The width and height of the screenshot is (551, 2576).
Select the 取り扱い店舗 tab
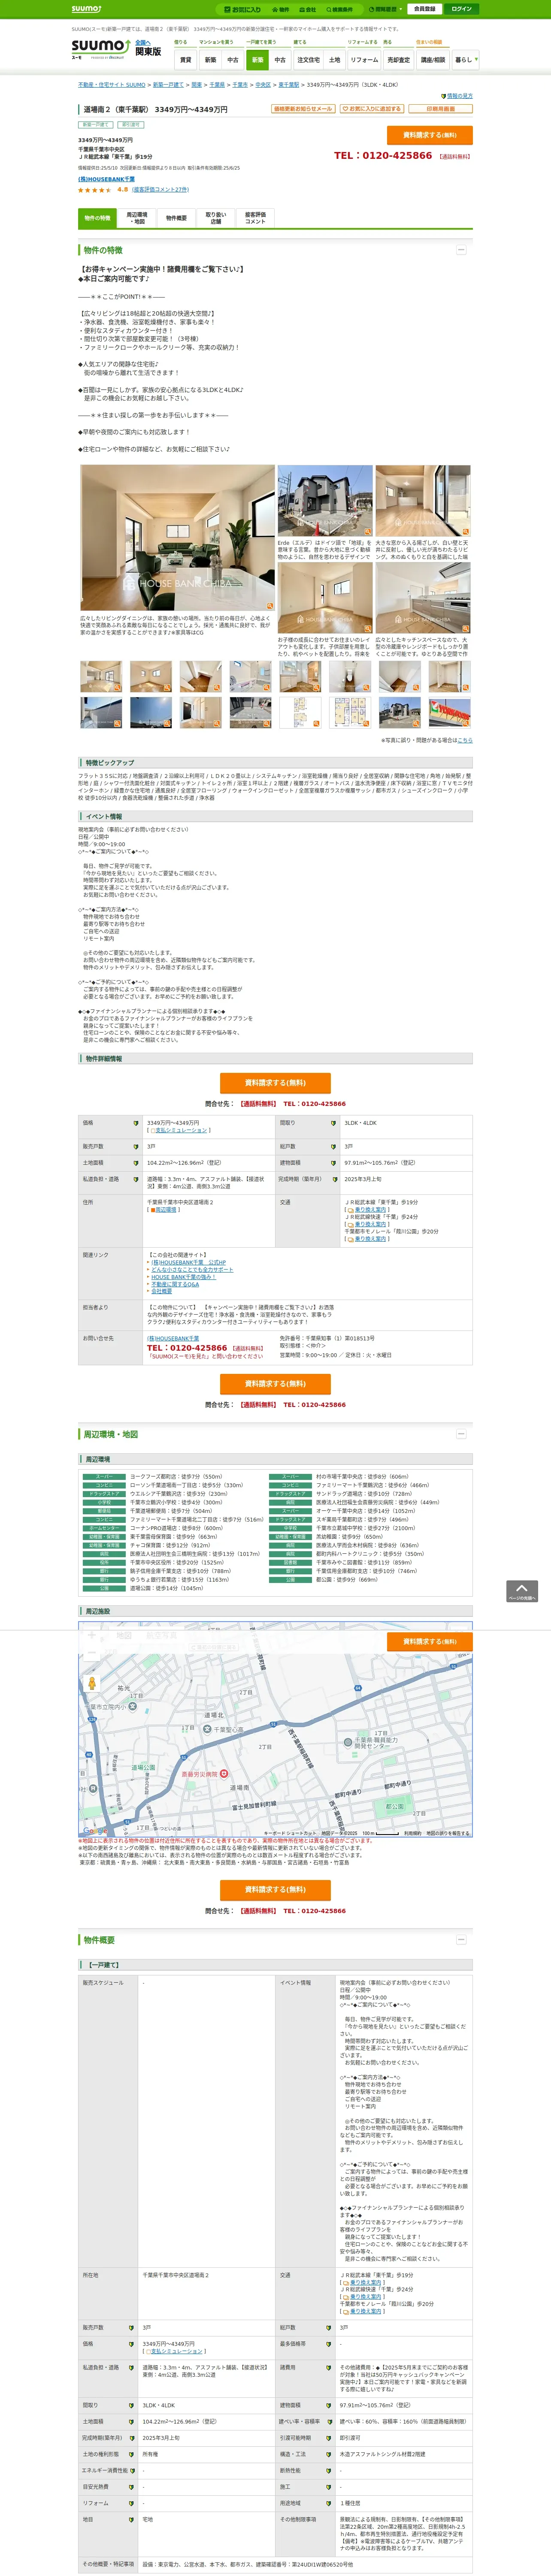216,218
